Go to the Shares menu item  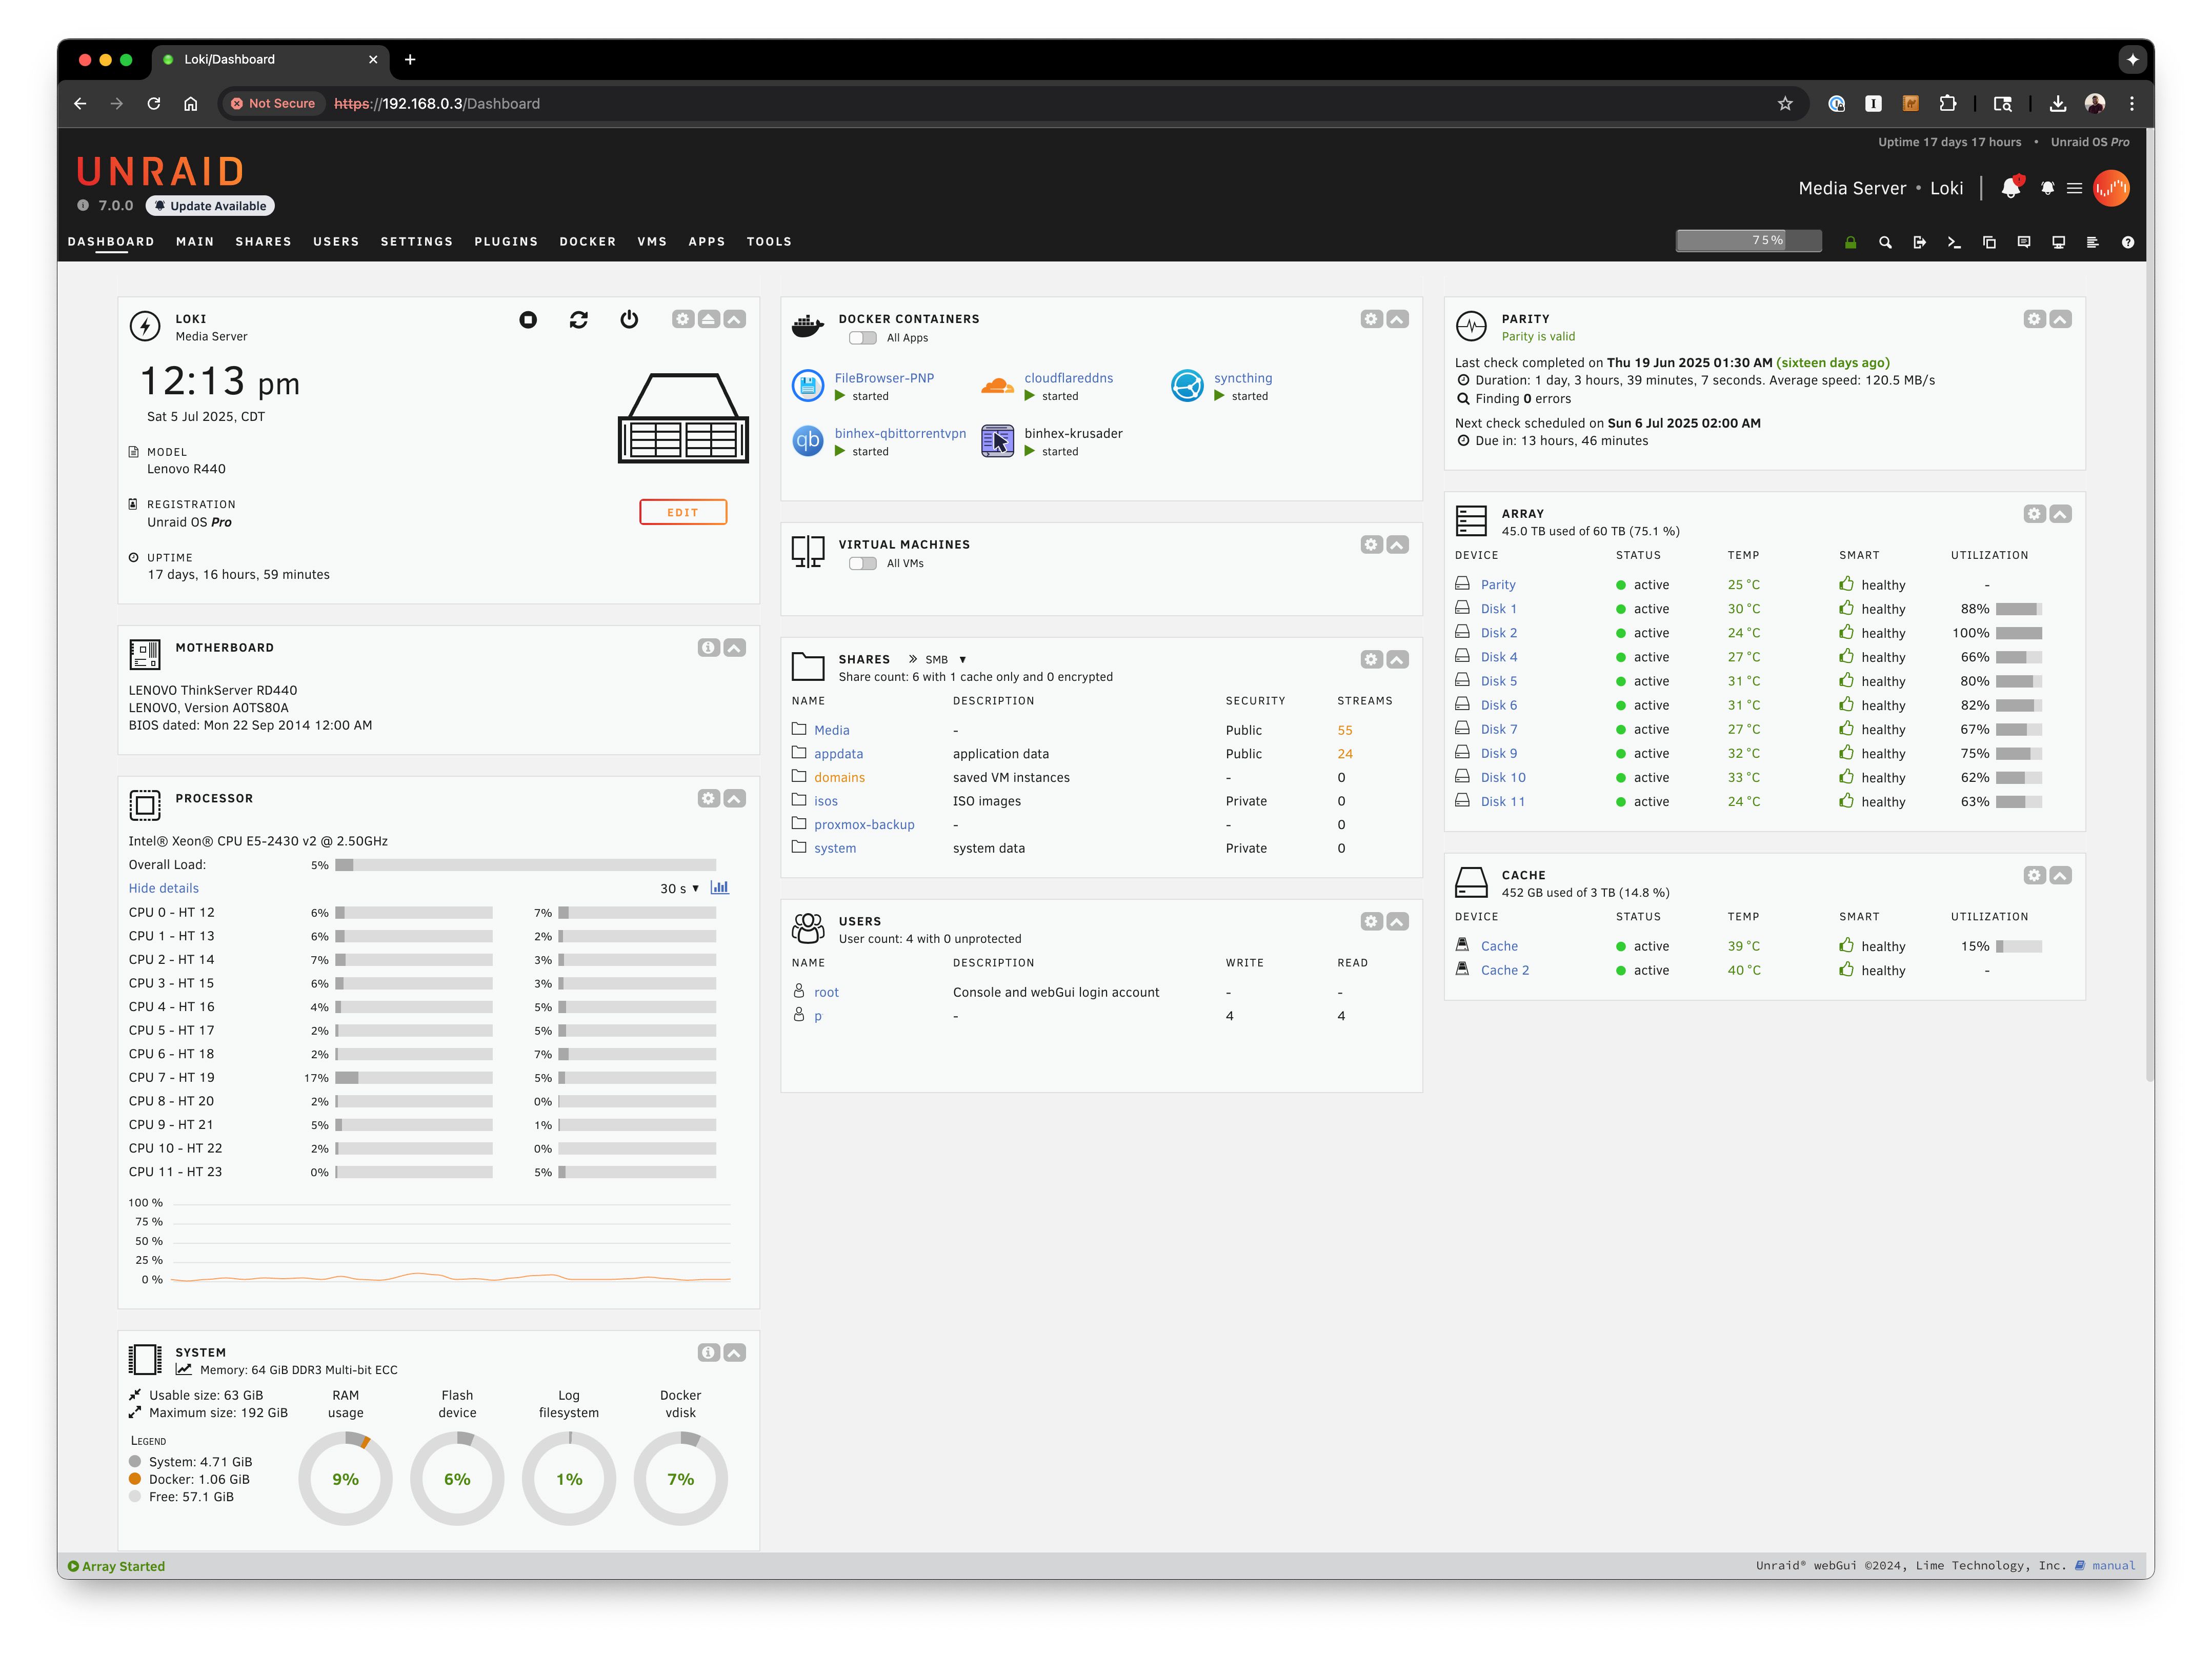click(263, 241)
